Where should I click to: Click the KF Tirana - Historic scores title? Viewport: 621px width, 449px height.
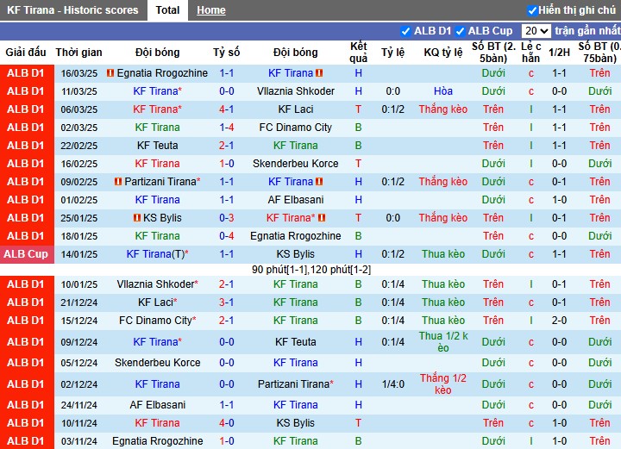tap(72, 10)
